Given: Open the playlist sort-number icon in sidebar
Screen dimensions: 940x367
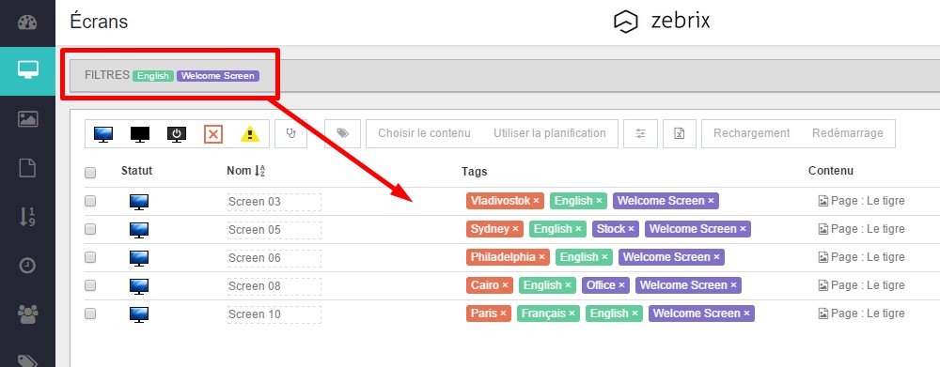Looking at the screenshot, I should (x=27, y=217).
